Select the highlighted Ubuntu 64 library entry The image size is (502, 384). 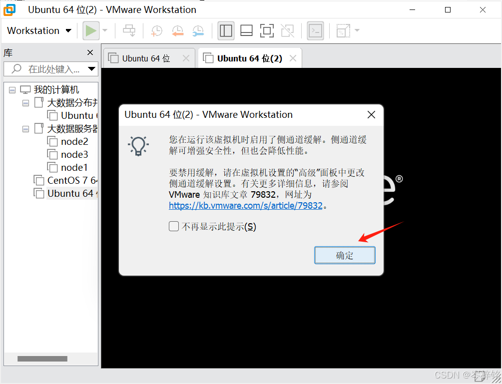point(72,193)
